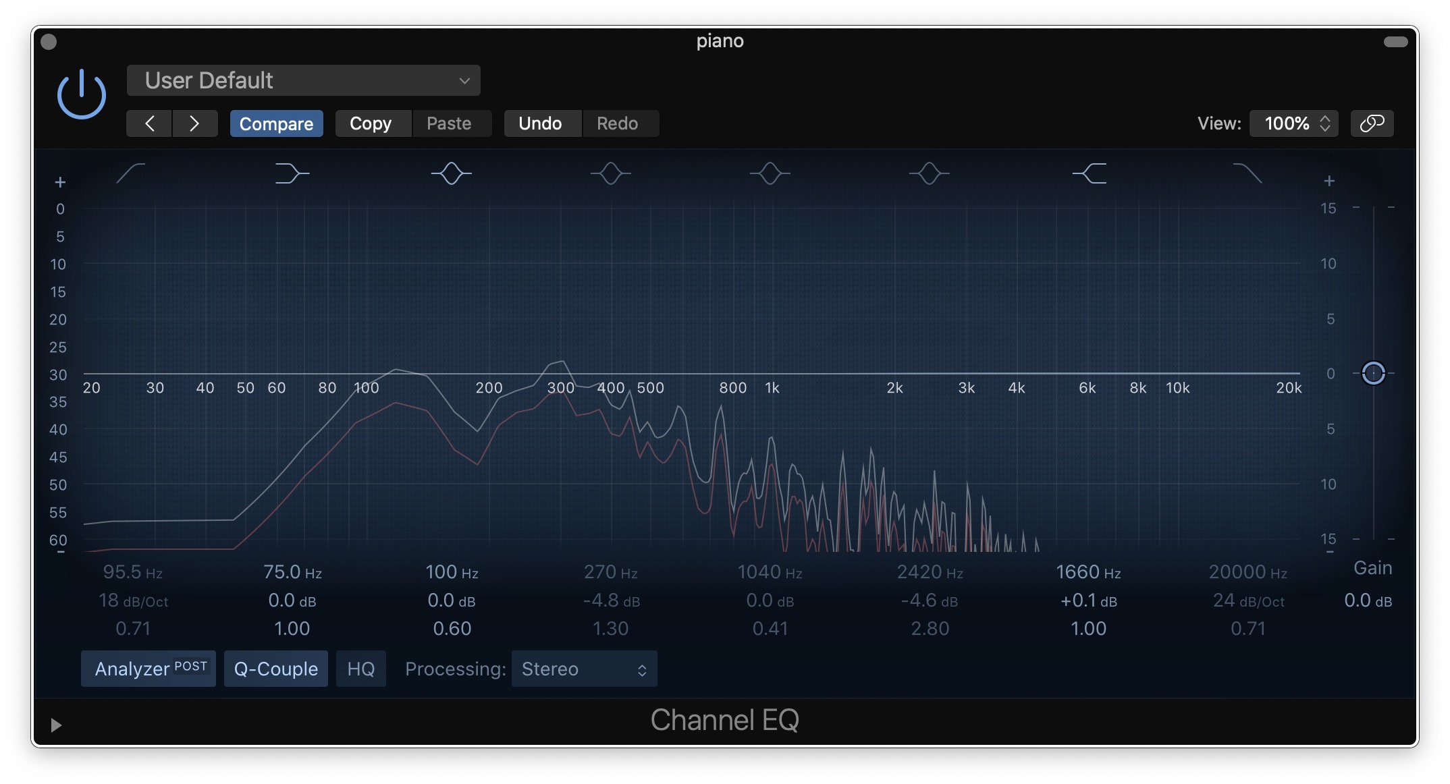Click the Undo button
Screen dimensions: 1450x784
pyautogui.click(x=540, y=123)
